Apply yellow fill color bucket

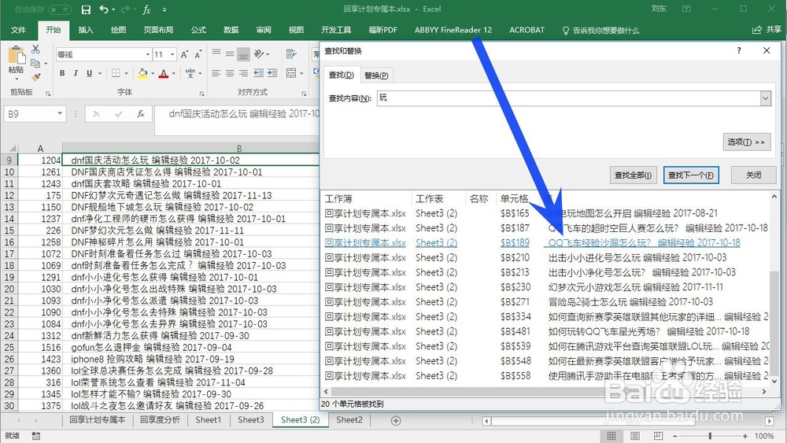[142, 73]
